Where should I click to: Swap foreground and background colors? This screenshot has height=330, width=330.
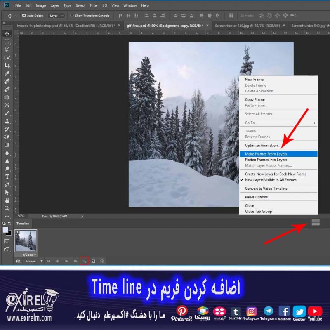pos(9,223)
